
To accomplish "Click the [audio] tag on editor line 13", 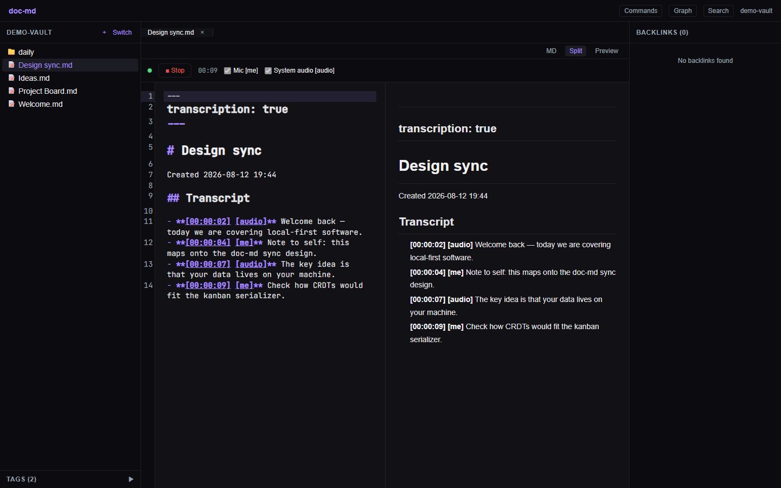I will pyautogui.click(x=251, y=264).
